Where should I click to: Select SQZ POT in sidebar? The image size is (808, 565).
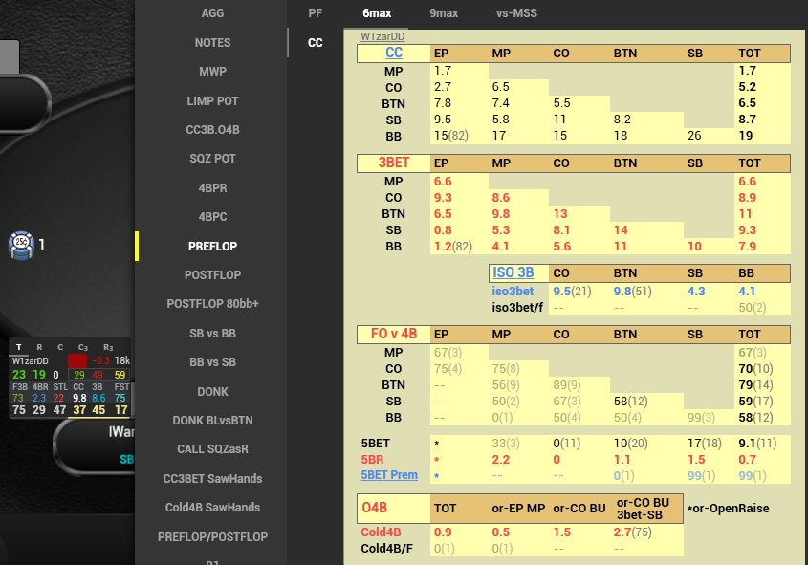pos(212,159)
